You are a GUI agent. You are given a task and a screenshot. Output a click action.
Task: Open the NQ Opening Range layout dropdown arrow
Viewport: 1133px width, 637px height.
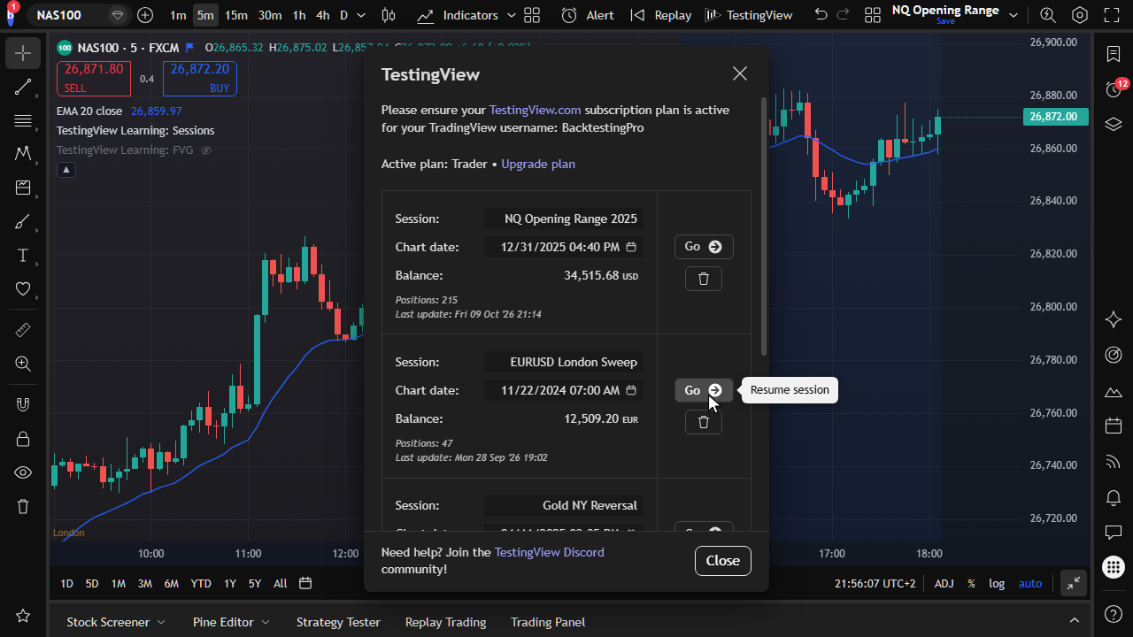(x=1014, y=15)
